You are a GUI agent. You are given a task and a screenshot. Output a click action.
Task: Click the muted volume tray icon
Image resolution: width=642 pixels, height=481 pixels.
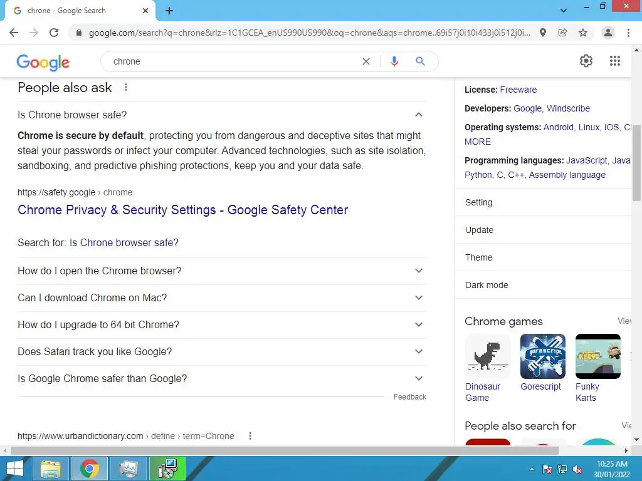[x=577, y=470]
